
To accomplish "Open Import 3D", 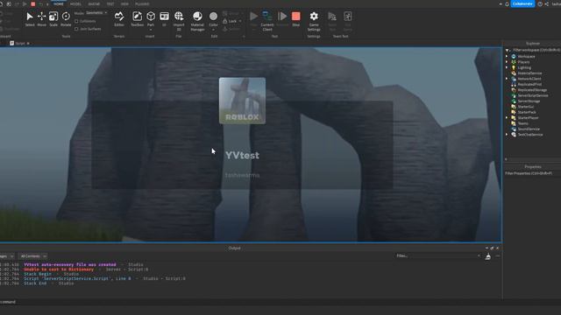I will click(179, 21).
